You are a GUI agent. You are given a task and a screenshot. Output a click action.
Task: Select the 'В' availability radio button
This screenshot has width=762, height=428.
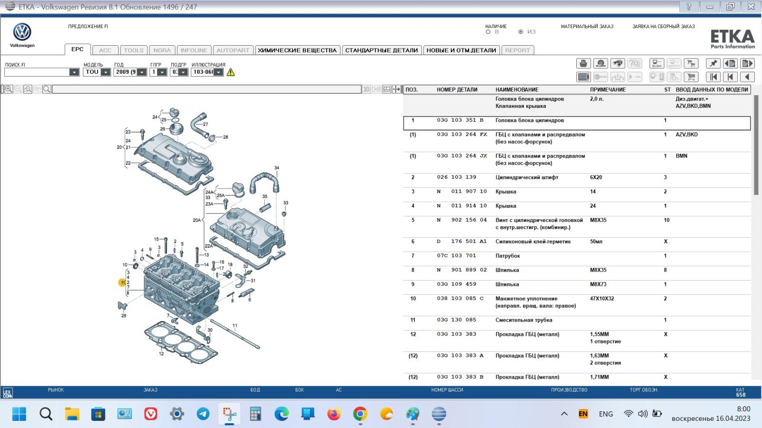click(x=488, y=32)
